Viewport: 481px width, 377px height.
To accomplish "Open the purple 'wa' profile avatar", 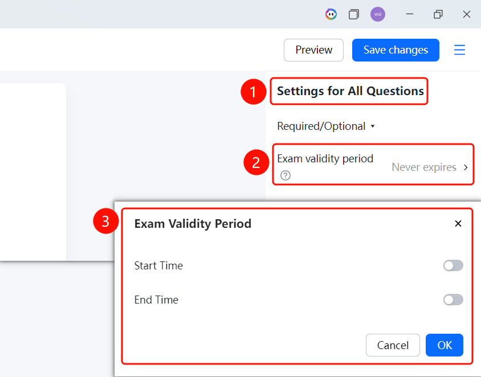I will (378, 14).
